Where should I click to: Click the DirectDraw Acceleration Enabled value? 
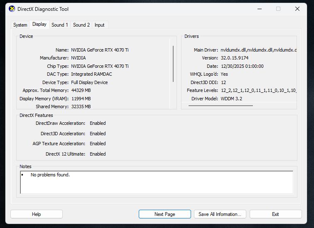[98, 123]
